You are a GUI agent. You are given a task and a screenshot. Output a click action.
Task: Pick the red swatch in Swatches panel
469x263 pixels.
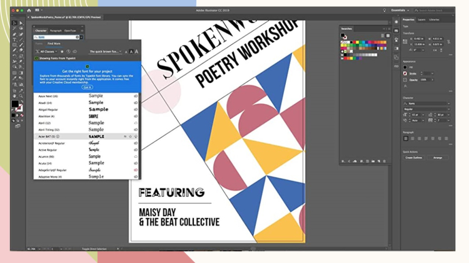coord(353,43)
